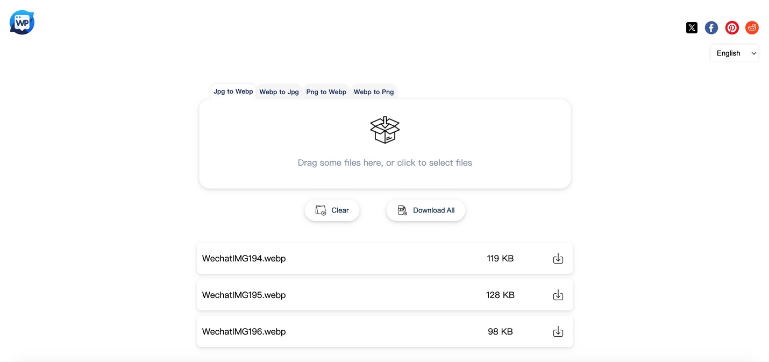769x362 pixels.
Task: Click the drag files drop zone text
Action: tap(385, 162)
